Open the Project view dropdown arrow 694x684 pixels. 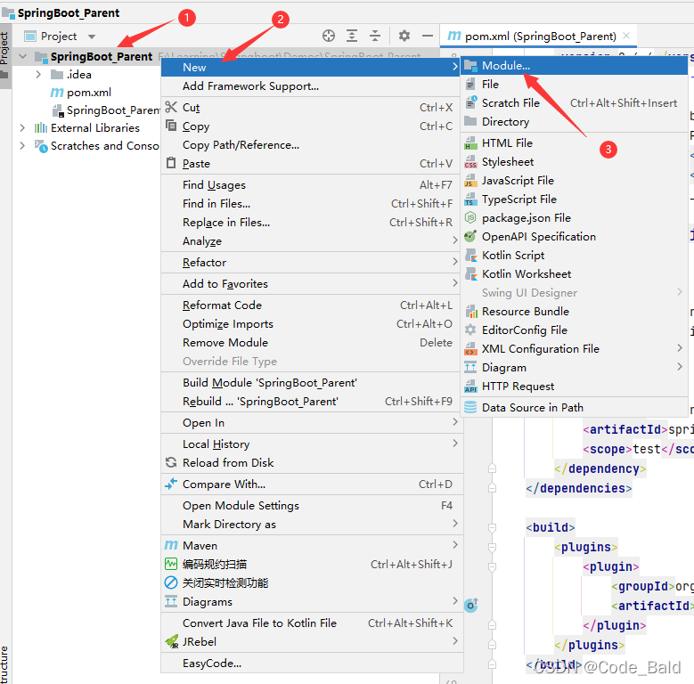pyautogui.click(x=92, y=37)
